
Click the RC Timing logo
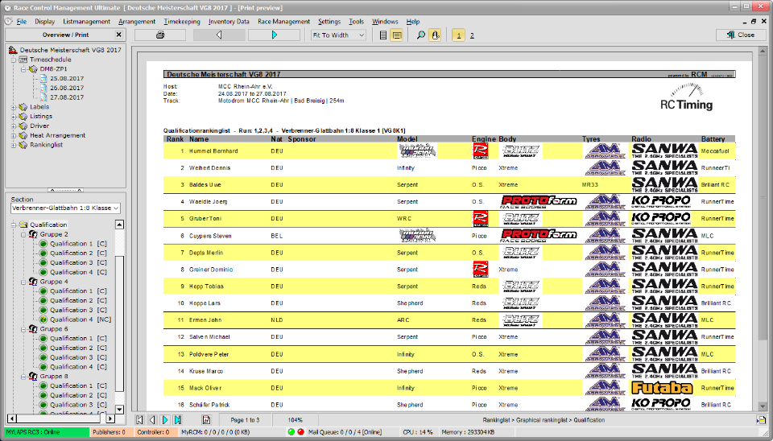[x=687, y=97]
